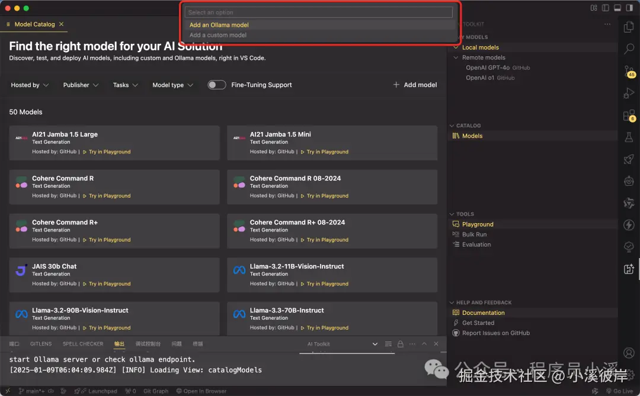
Task: Clear output list icon in panel
Action: tap(388, 344)
